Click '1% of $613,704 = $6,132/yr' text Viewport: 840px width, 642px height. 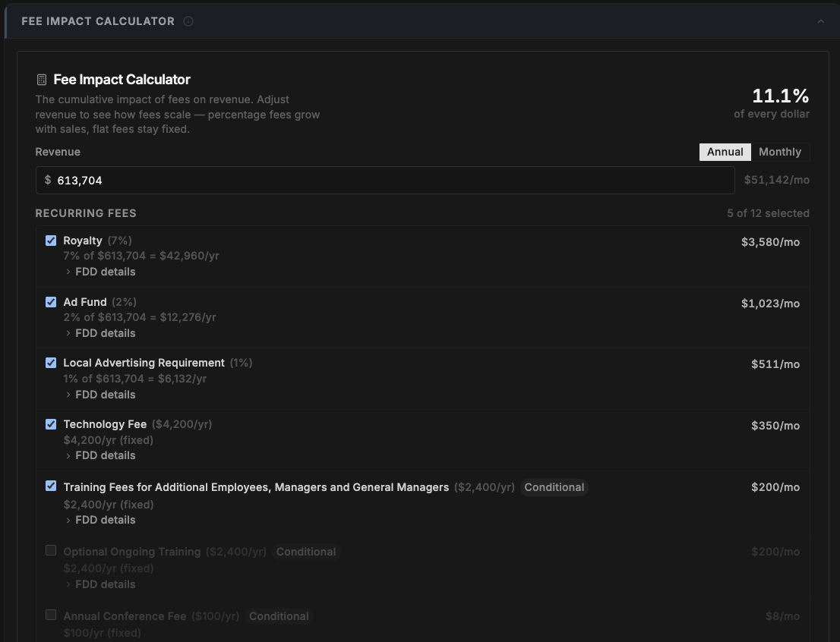135,379
